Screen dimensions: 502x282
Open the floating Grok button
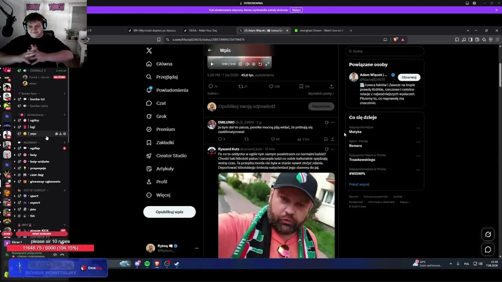coord(488,234)
